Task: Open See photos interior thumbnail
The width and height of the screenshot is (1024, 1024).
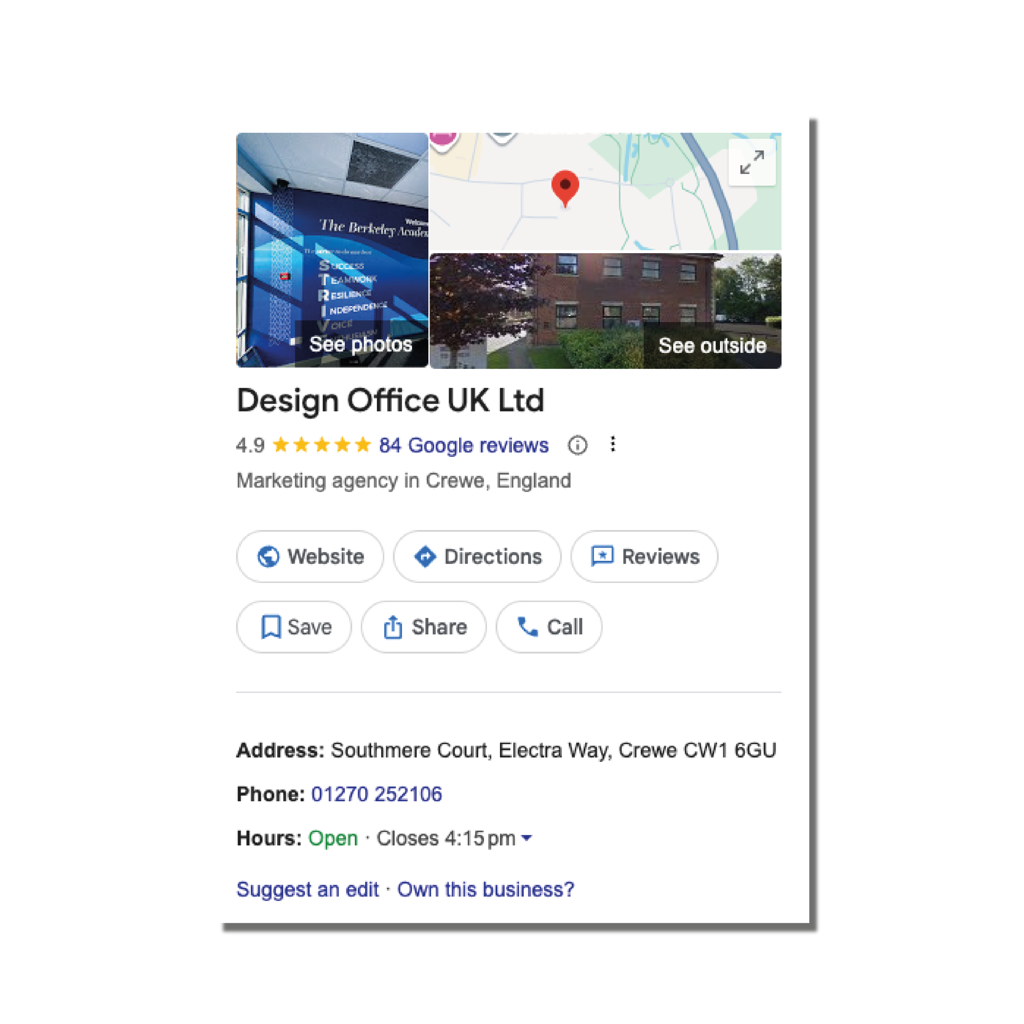Action: coord(332,250)
